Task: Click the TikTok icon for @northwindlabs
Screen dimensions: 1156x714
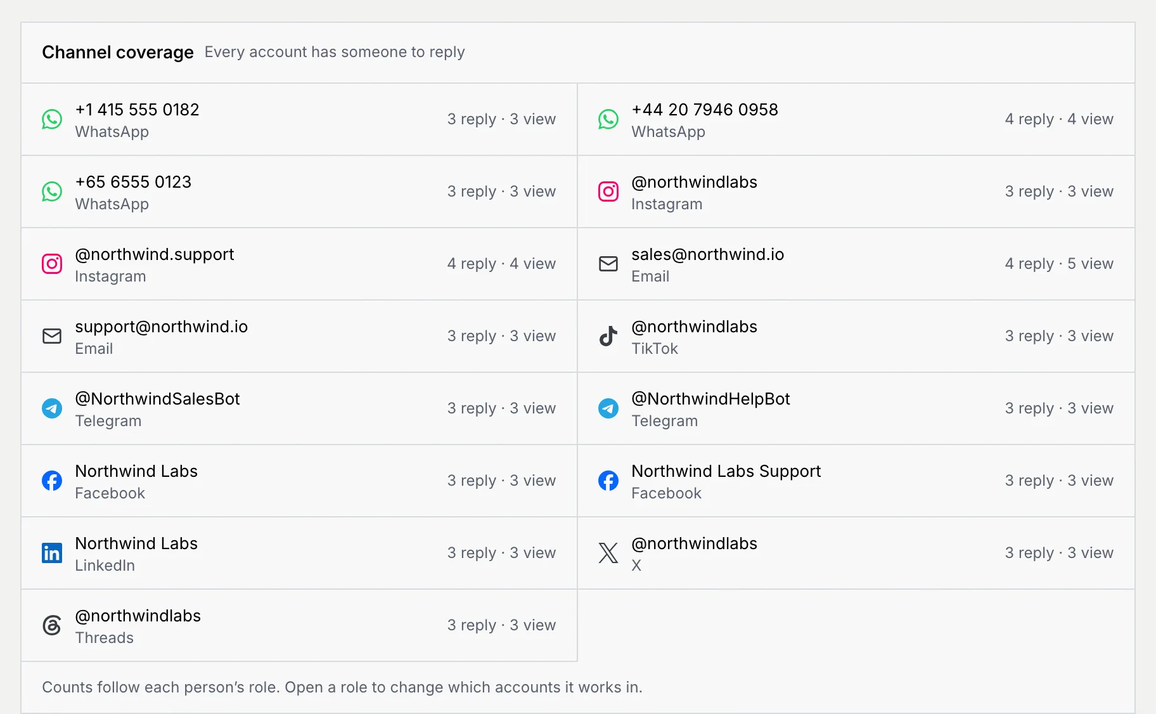Action: click(x=608, y=336)
